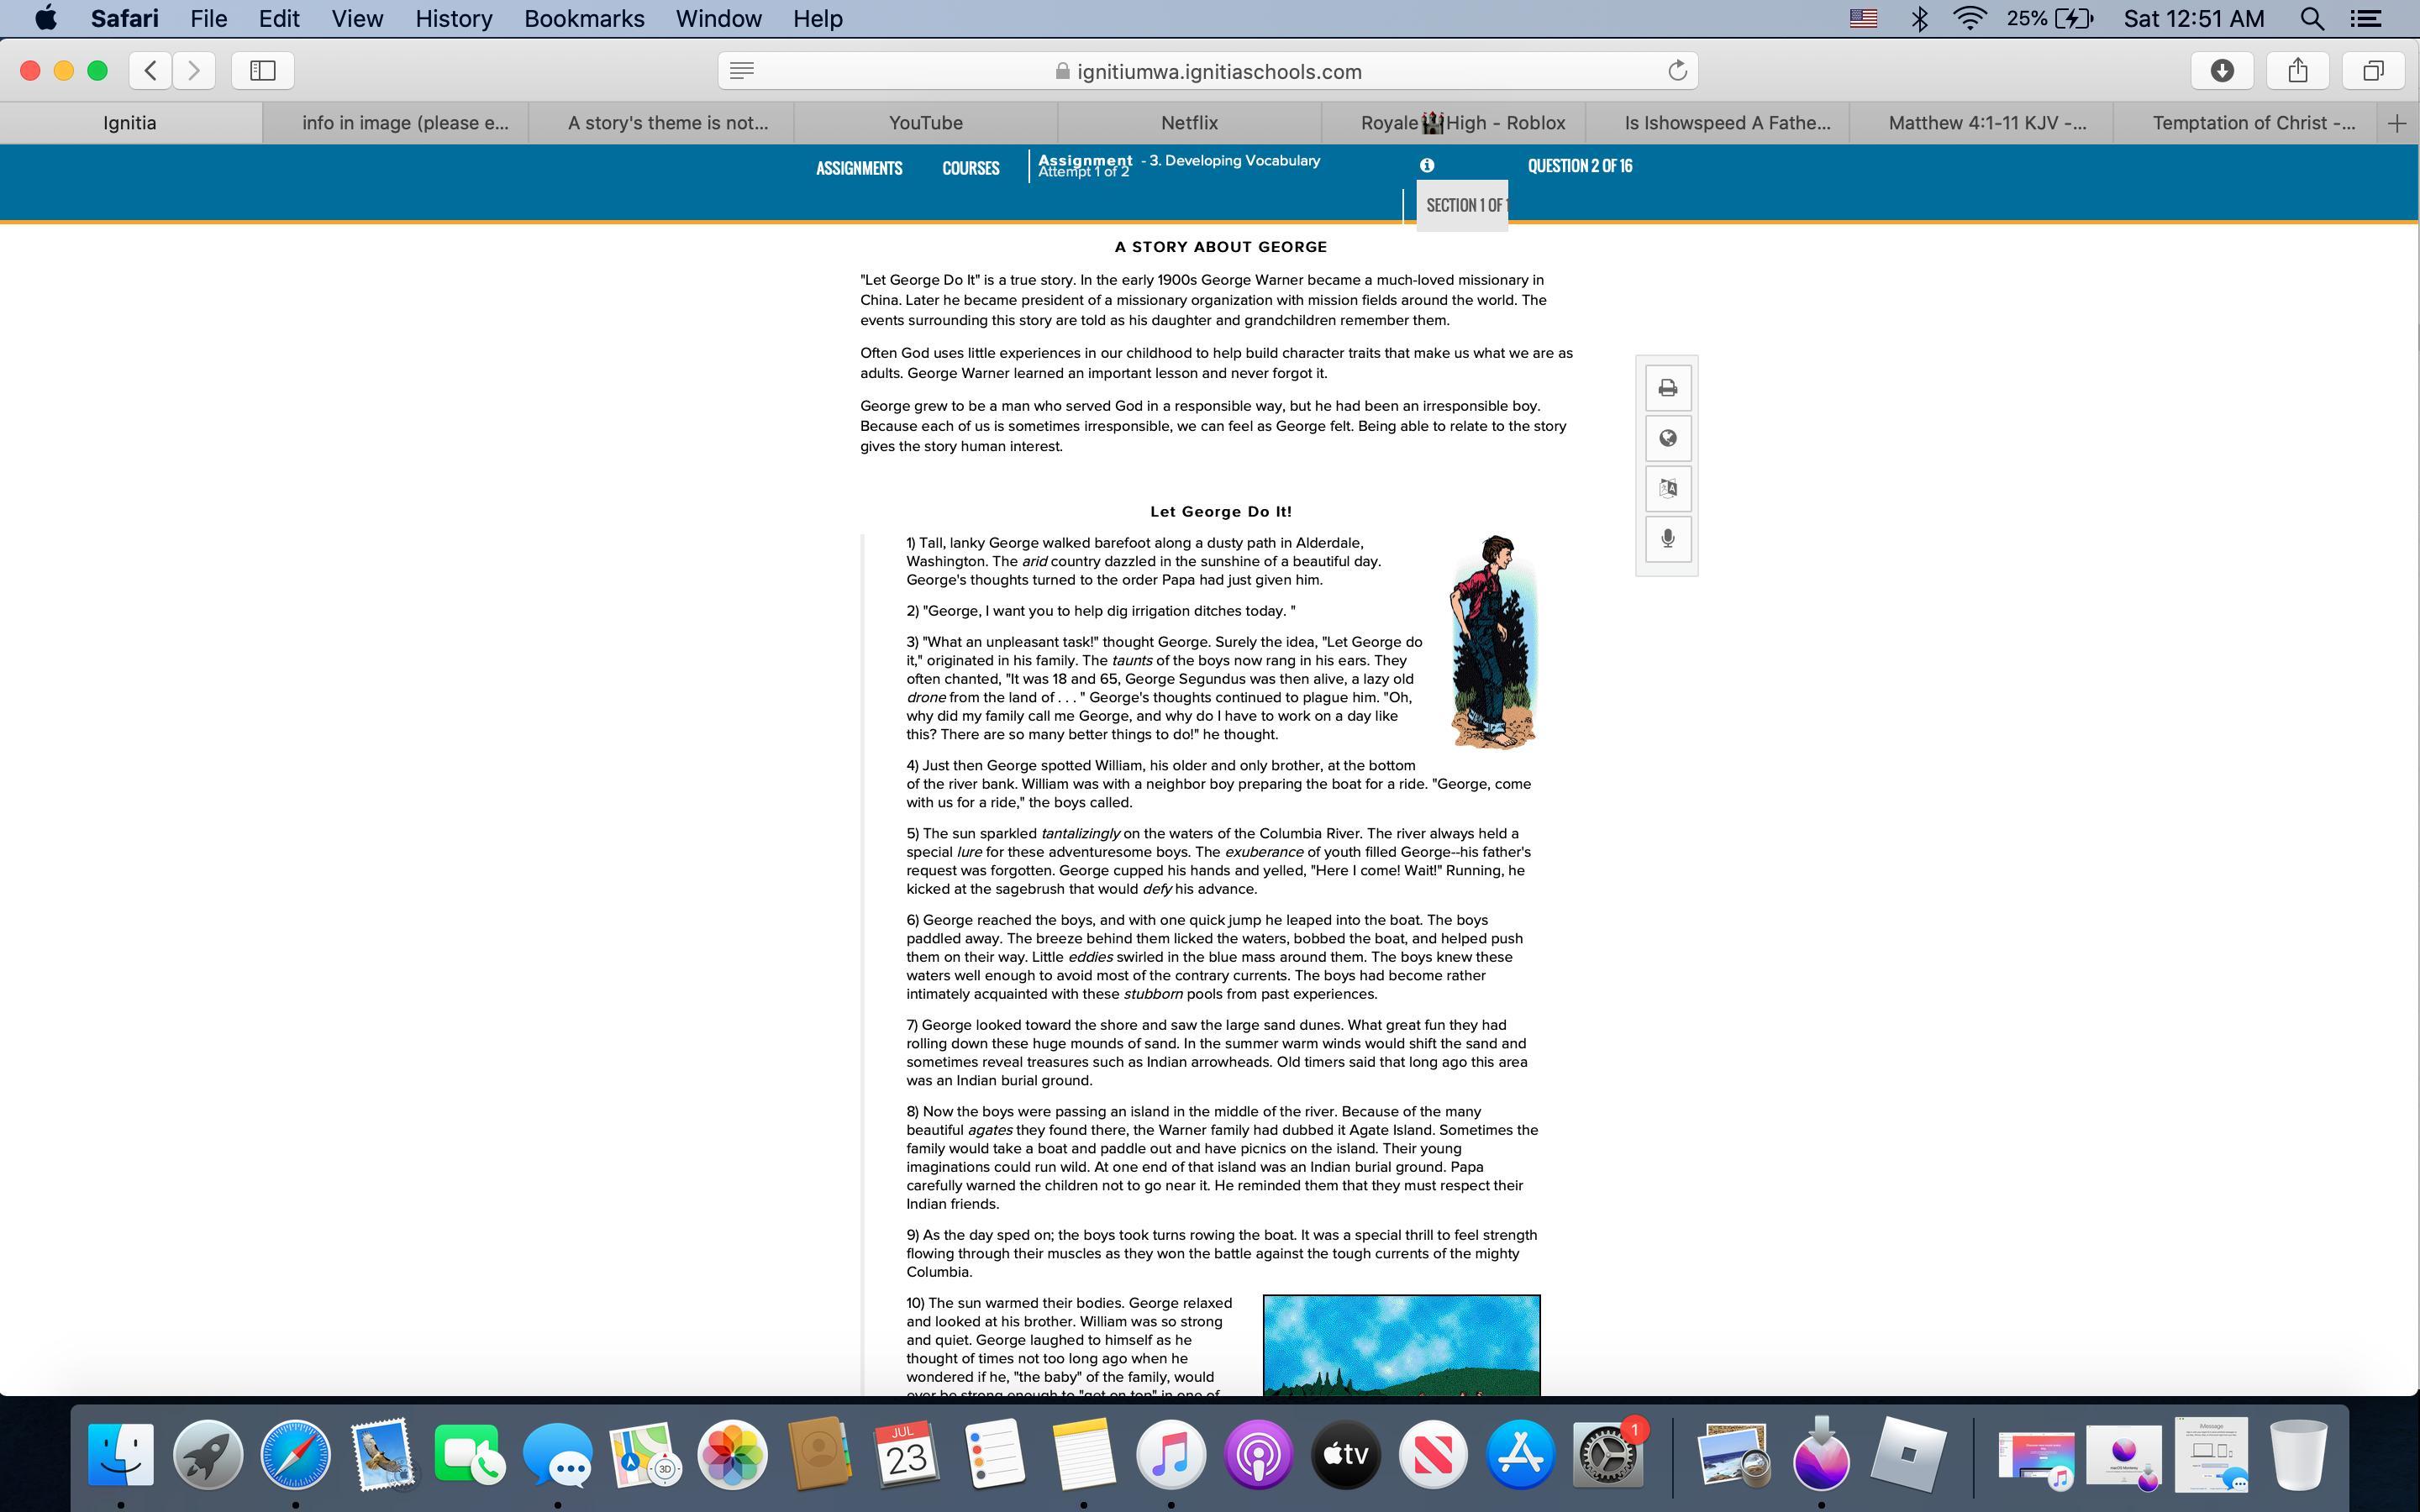Switch to the YouTube tab
The height and width of the screenshot is (1512, 2420).
[x=925, y=123]
